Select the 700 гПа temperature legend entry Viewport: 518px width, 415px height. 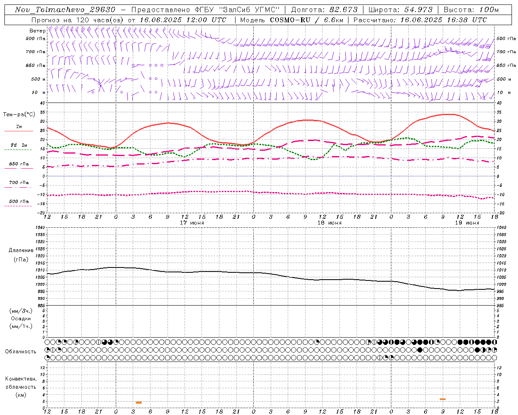pos(19,183)
